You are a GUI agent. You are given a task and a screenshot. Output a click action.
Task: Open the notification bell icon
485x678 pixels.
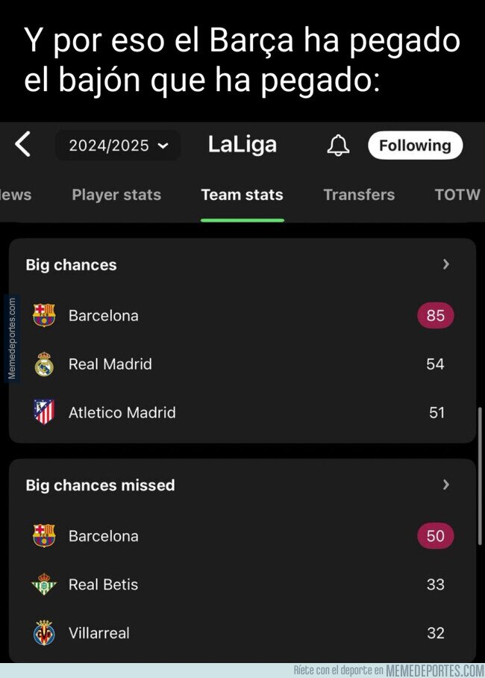pyautogui.click(x=338, y=145)
